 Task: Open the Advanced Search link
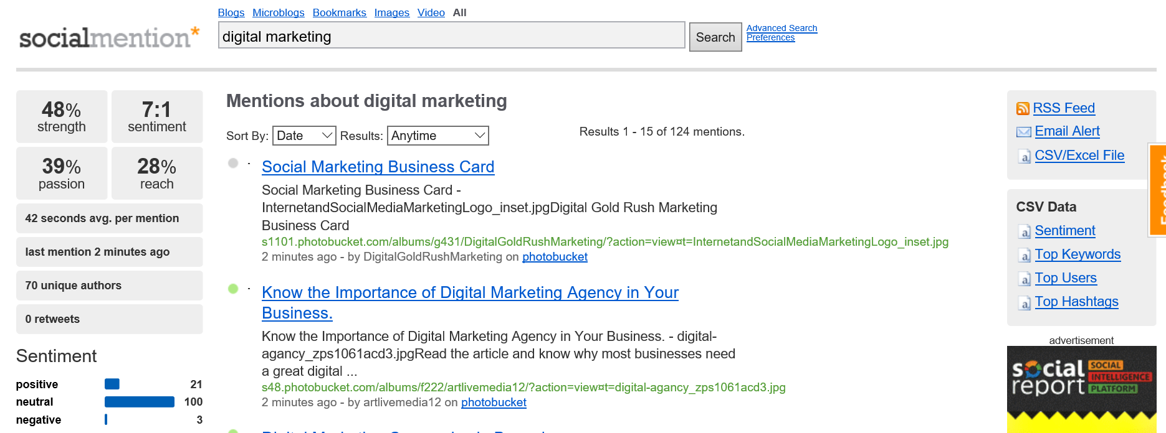point(781,28)
